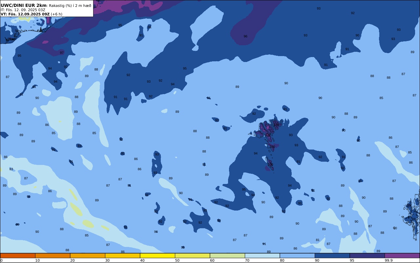This screenshot has width=420, height=263.
Task: Click the 80–90 light blue legend swatch
Action: [x=297, y=255]
